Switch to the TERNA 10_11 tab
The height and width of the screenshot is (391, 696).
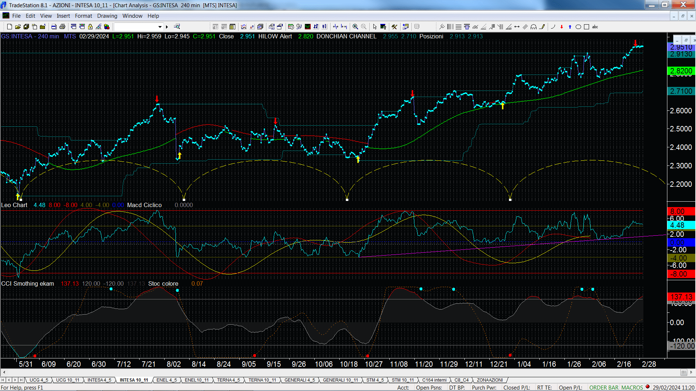pyautogui.click(x=262, y=380)
